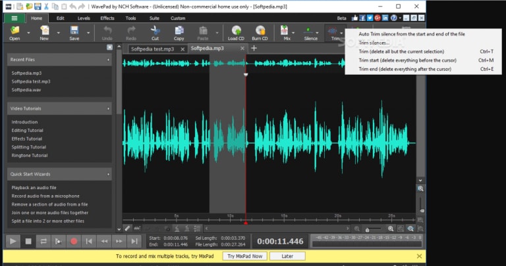Toggle loop playback mode
This screenshot has height=266, width=506.
[43, 241]
